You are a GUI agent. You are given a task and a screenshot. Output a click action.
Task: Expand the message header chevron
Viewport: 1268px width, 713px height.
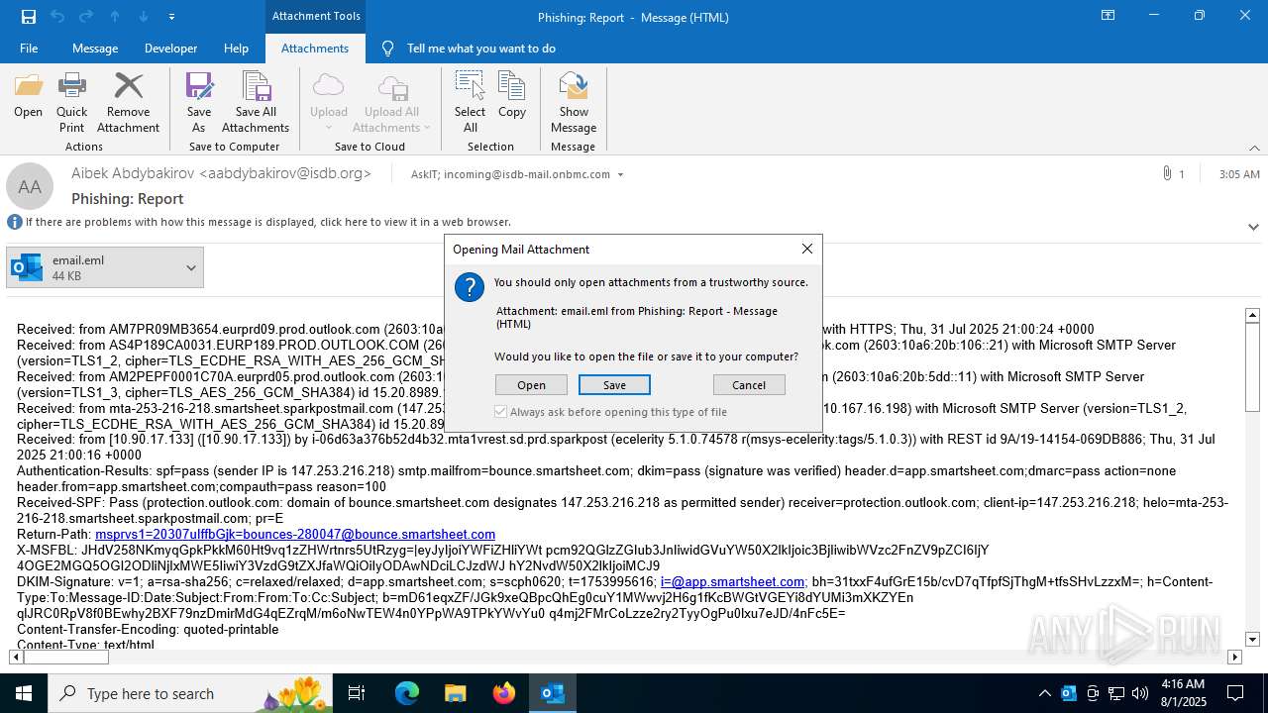(x=1253, y=227)
